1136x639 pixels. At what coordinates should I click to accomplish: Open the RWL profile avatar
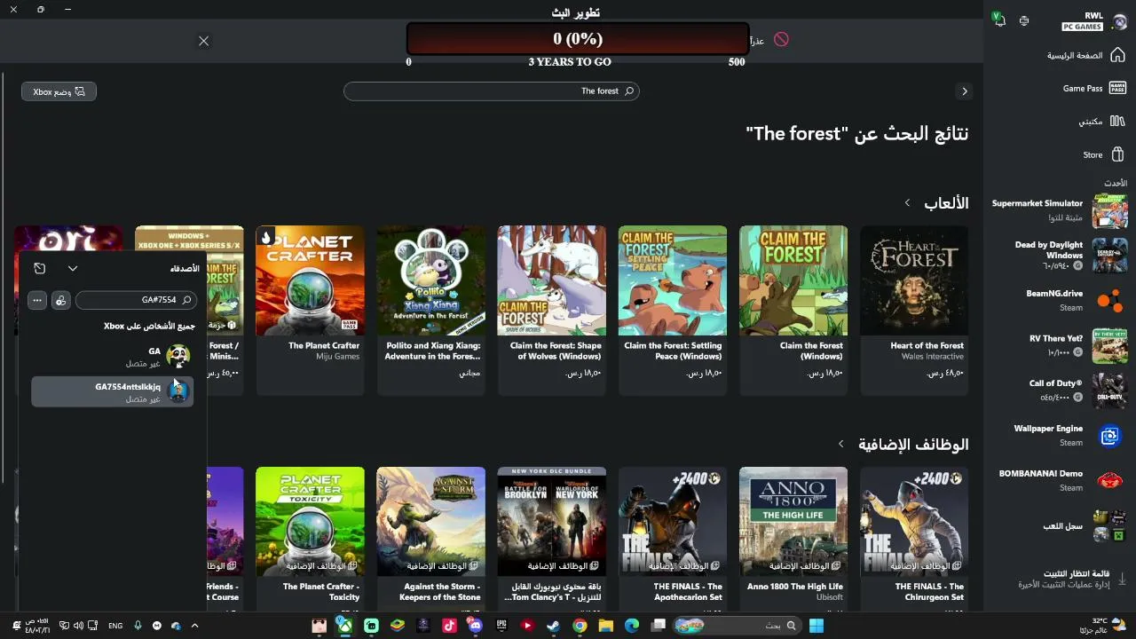1119,21
